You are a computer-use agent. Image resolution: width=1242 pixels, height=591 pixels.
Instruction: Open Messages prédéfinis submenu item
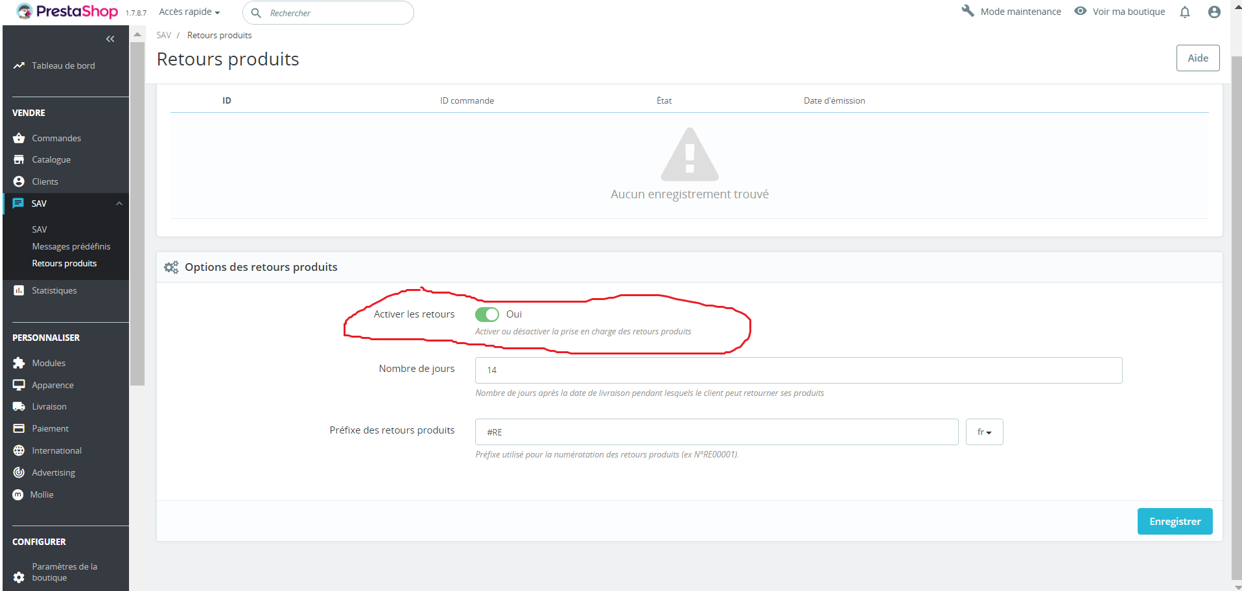(x=71, y=246)
